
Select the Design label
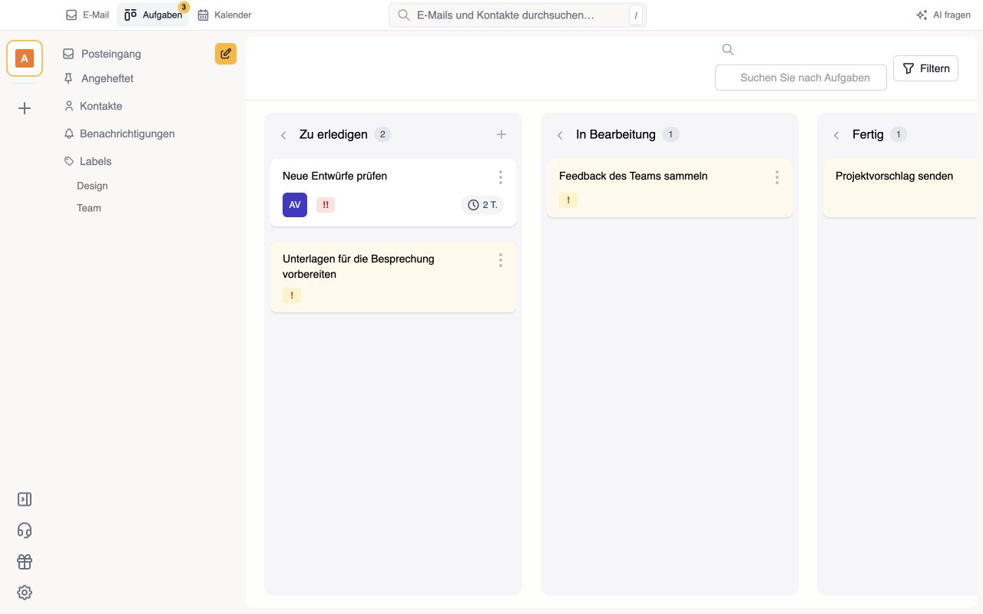[92, 186]
